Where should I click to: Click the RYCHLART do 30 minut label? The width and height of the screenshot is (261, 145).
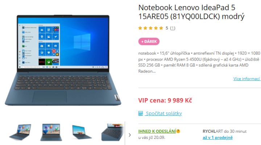coord(224,131)
